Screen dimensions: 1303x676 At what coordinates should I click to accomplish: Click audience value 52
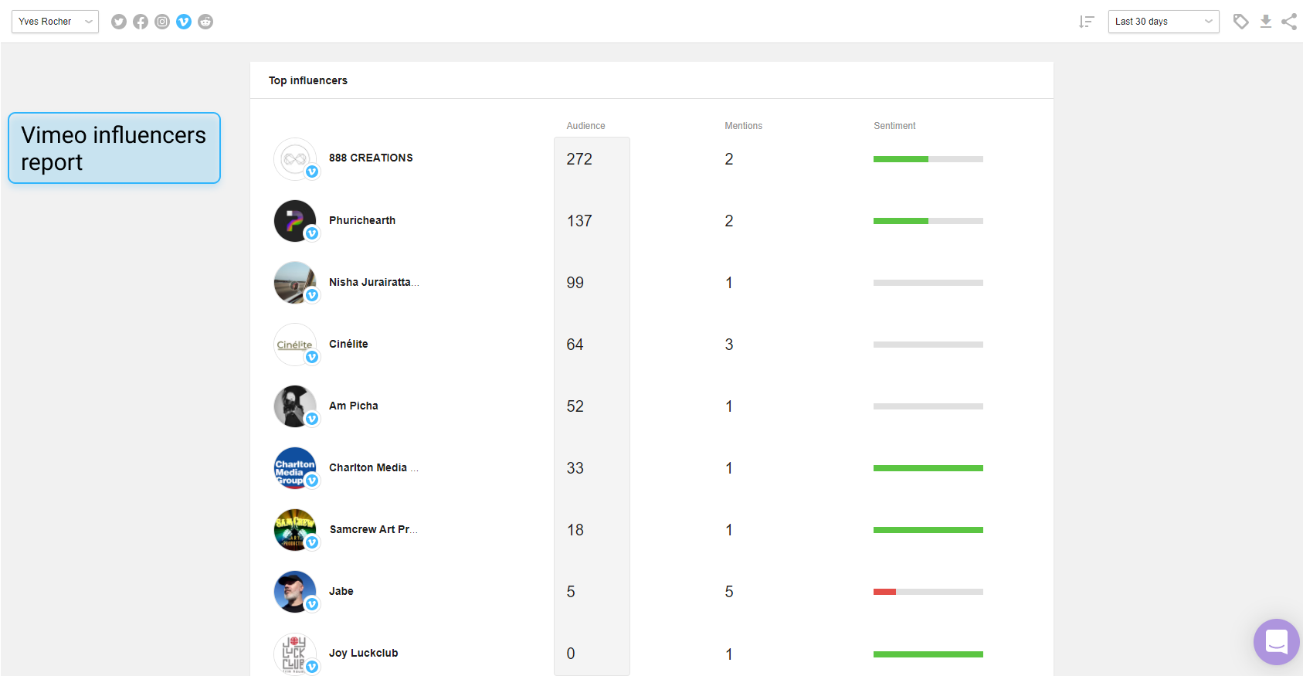pos(575,406)
